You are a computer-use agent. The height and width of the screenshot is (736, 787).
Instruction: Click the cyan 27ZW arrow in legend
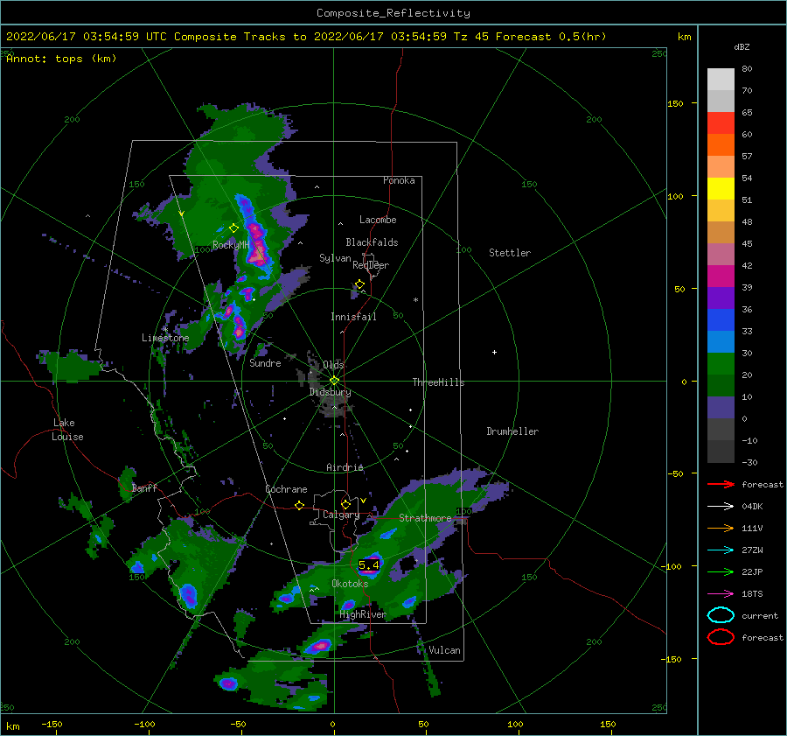click(x=721, y=550)
